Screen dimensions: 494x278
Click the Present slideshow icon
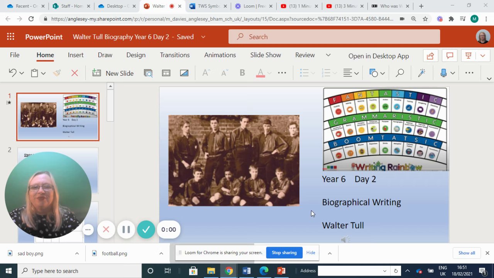[x=469, y=56]
